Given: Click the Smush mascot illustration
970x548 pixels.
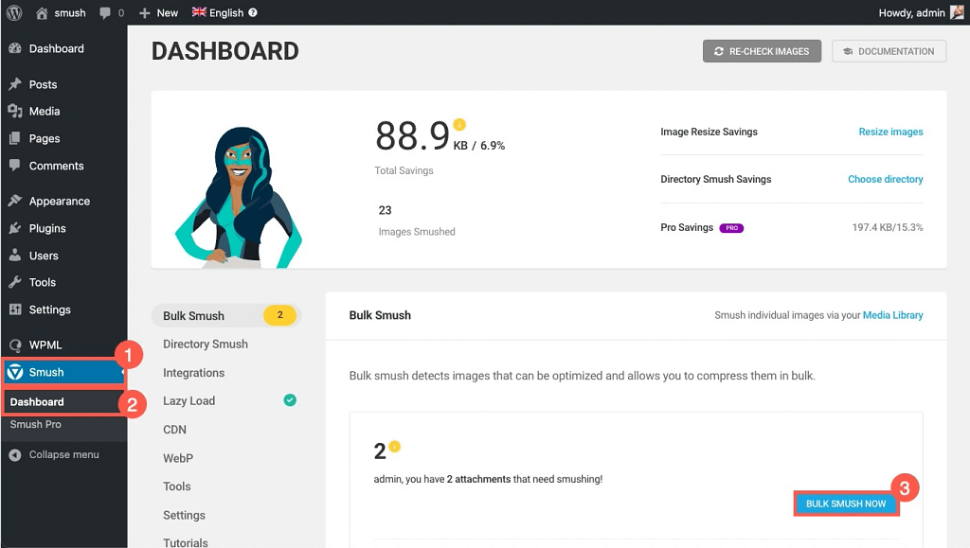Looking at the screenshot, I should click(x=237, y=194).
